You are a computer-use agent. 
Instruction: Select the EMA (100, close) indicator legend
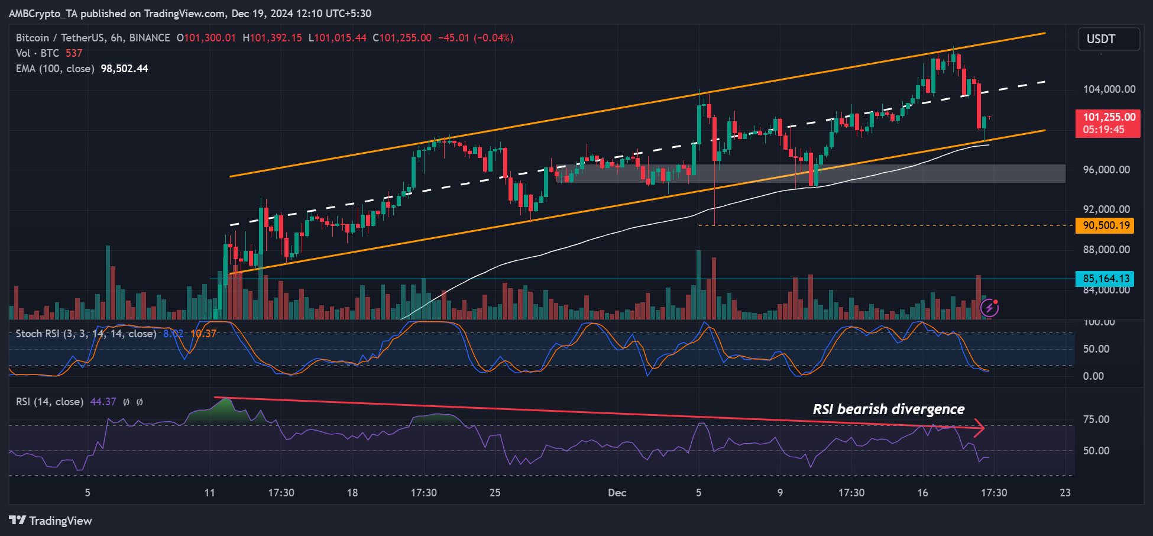click(55, 69)
